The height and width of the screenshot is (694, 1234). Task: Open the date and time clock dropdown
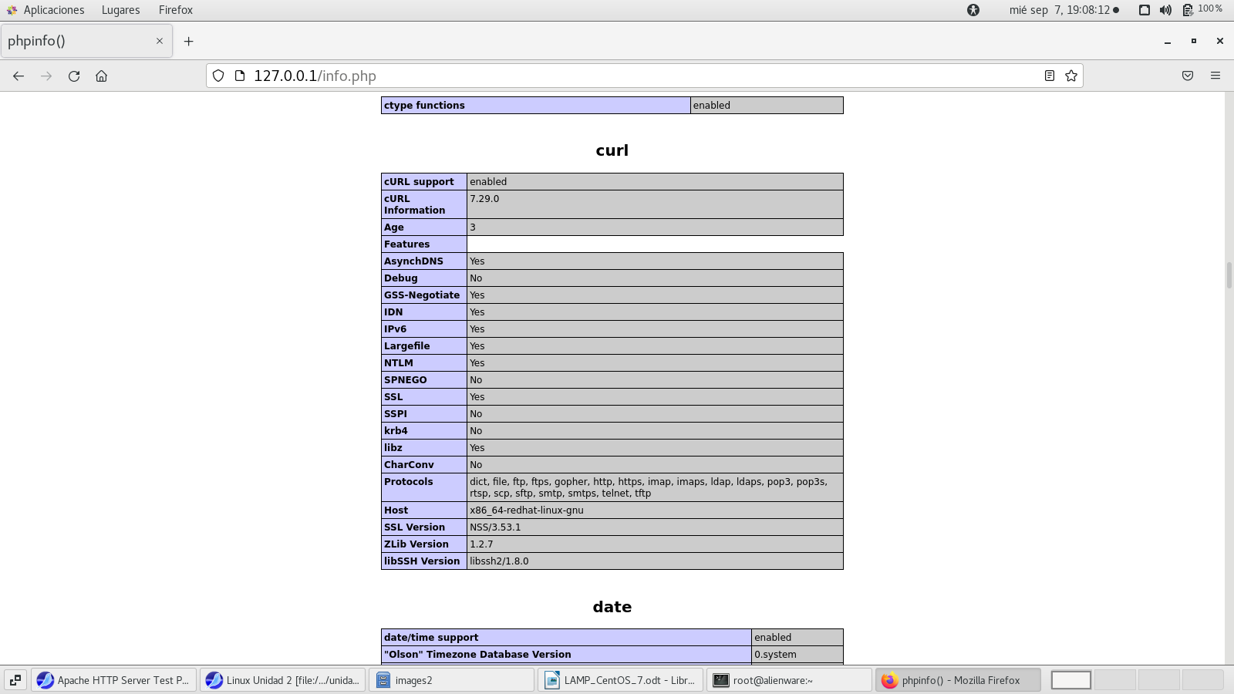click(x=1064, y=10)
